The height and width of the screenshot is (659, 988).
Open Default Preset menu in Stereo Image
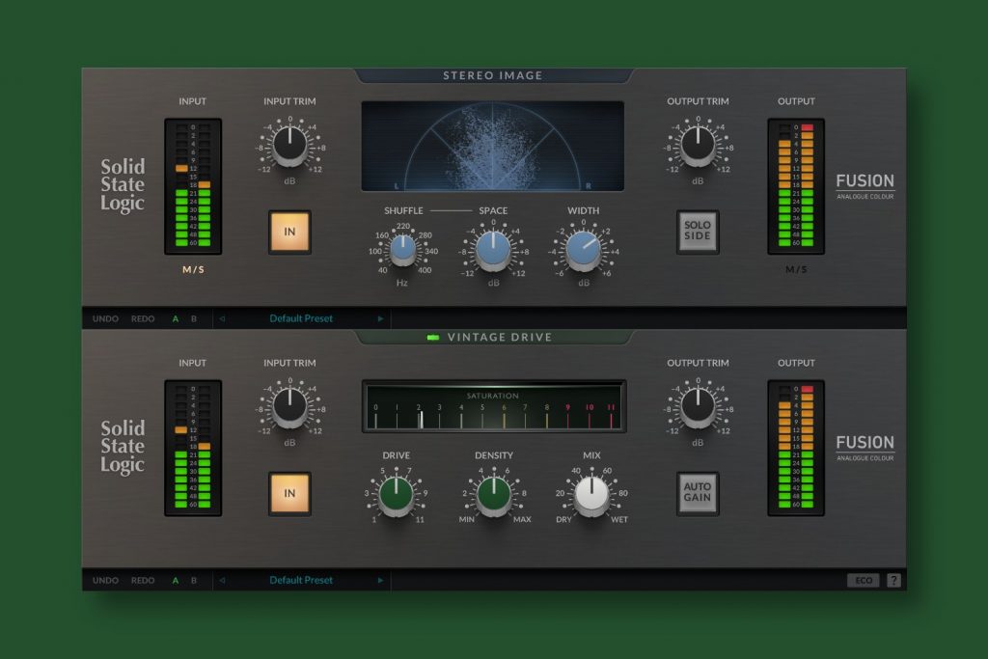point(301,318)
